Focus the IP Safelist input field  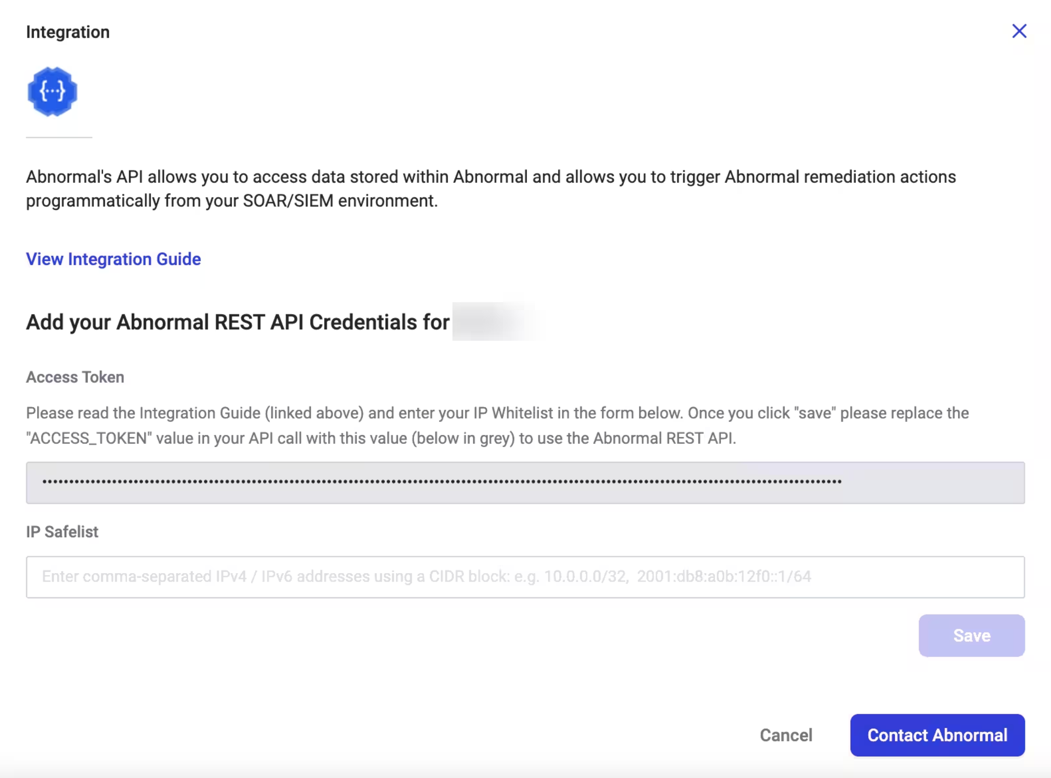click(525, 577)
